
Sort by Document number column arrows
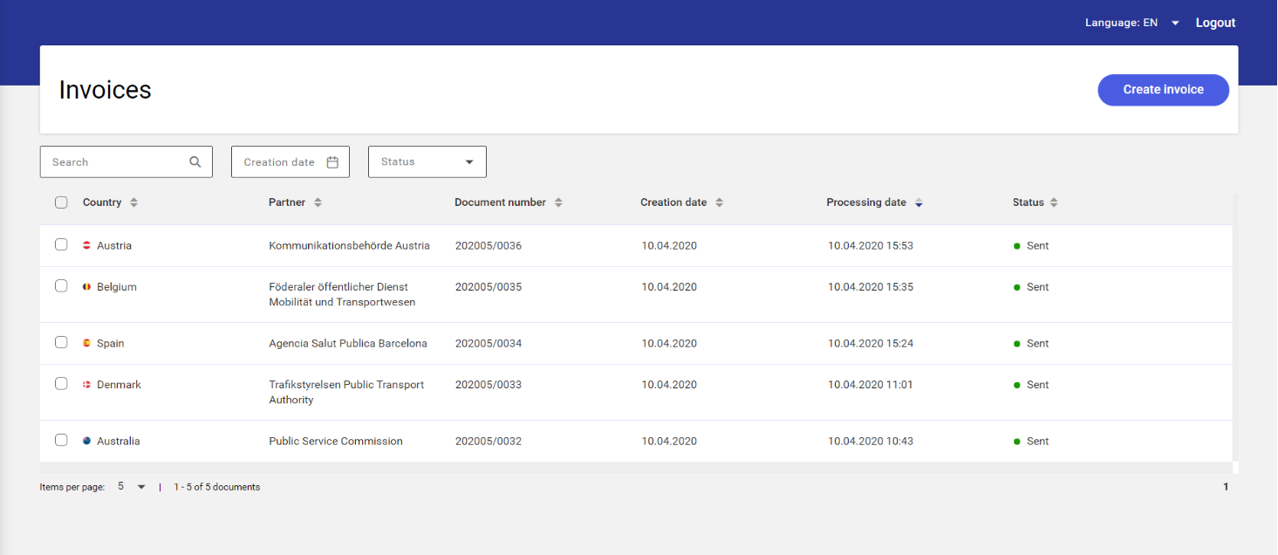558,202
